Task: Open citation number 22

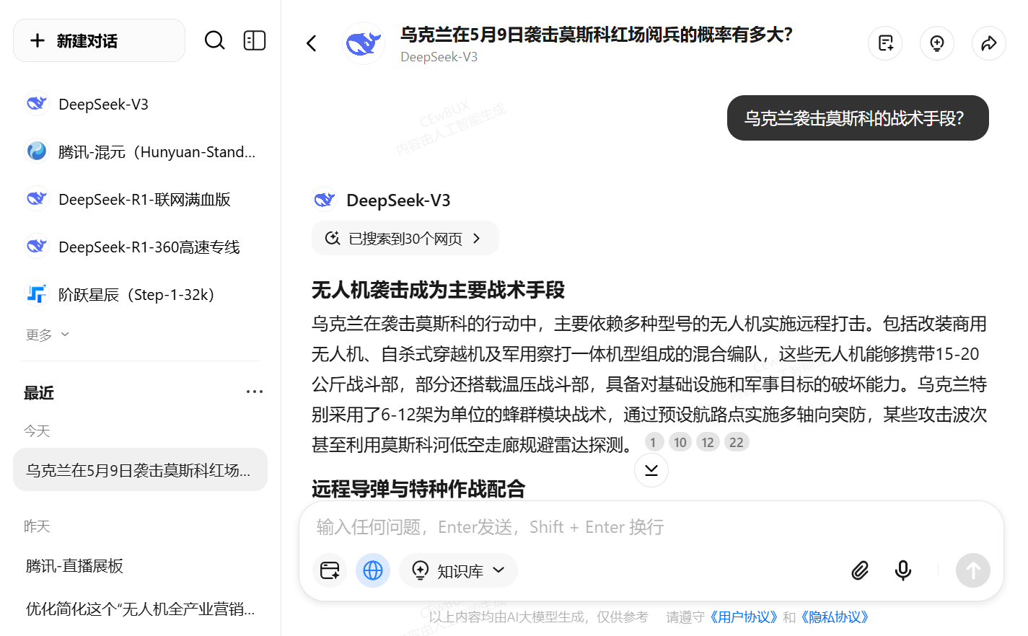Action: pyautogui.click(x=737, y=442)
